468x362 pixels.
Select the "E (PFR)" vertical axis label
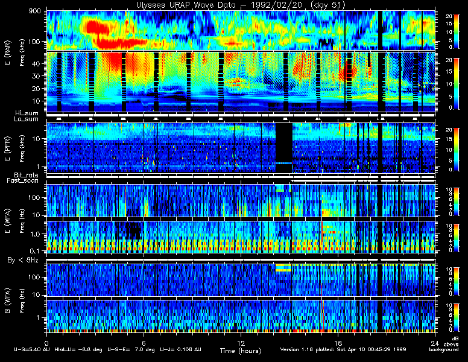[x=7, y=149]
